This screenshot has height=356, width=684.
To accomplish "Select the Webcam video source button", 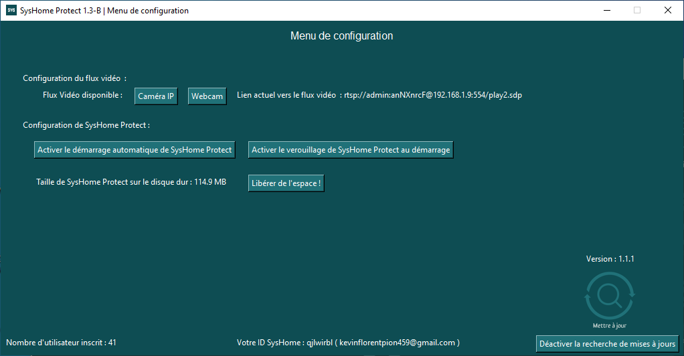I will point(207,96).
